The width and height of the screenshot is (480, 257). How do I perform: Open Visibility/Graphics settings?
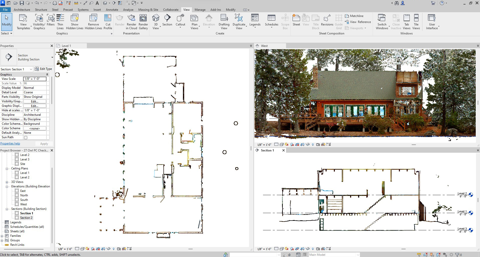[39, 21]
